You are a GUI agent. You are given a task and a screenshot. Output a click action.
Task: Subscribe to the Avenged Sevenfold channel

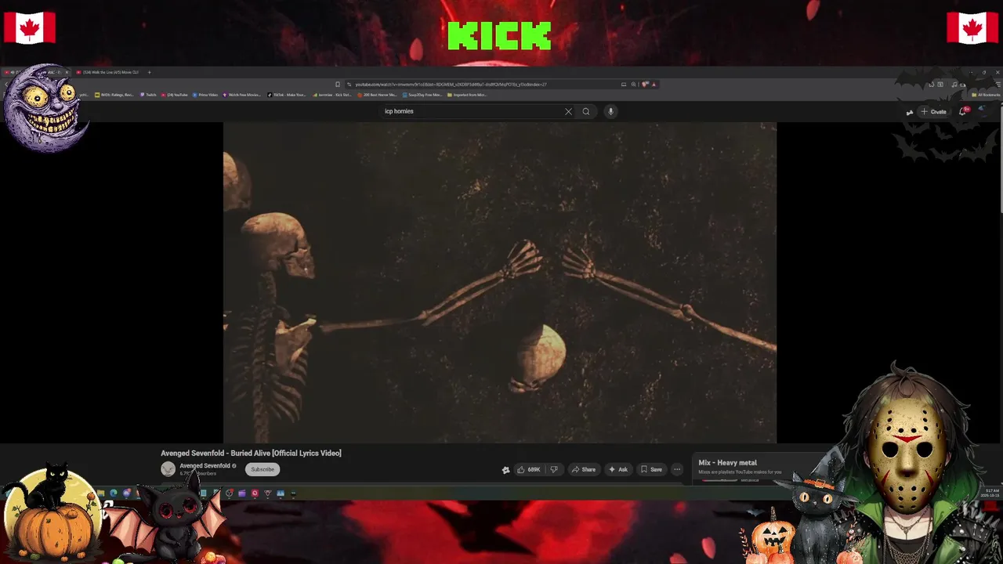click(x=263, y=469)
